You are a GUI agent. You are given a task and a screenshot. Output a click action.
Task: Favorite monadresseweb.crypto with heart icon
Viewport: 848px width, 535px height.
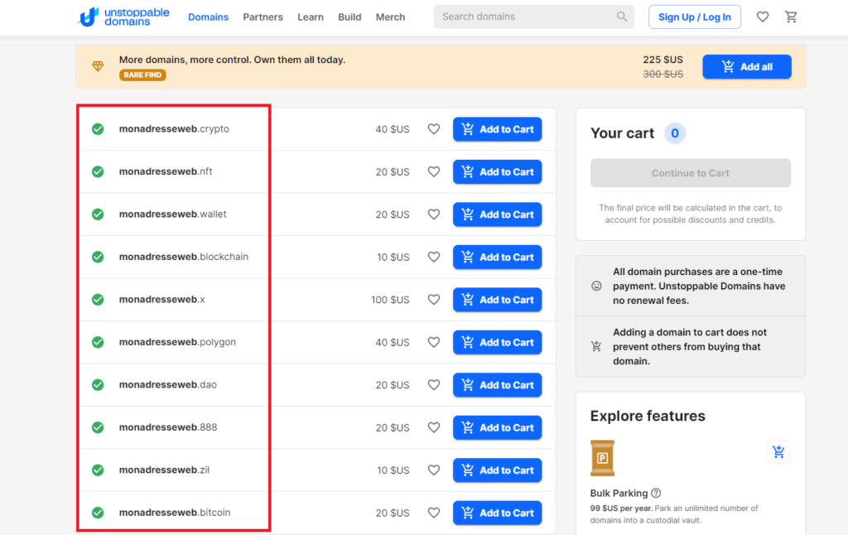pyautogui.click(x=433, y=129)
